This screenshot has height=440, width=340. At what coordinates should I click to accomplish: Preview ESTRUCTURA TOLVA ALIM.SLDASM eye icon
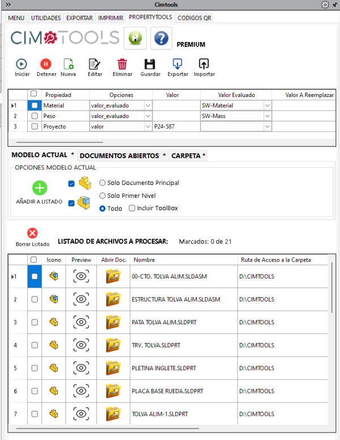tap(81, 299)
